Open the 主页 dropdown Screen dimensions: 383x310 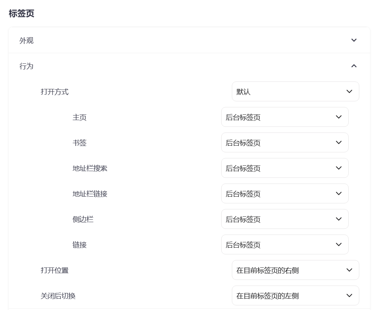[285, 117]
